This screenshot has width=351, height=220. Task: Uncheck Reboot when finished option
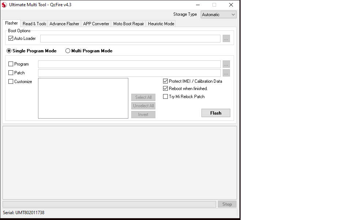point(165,89)
